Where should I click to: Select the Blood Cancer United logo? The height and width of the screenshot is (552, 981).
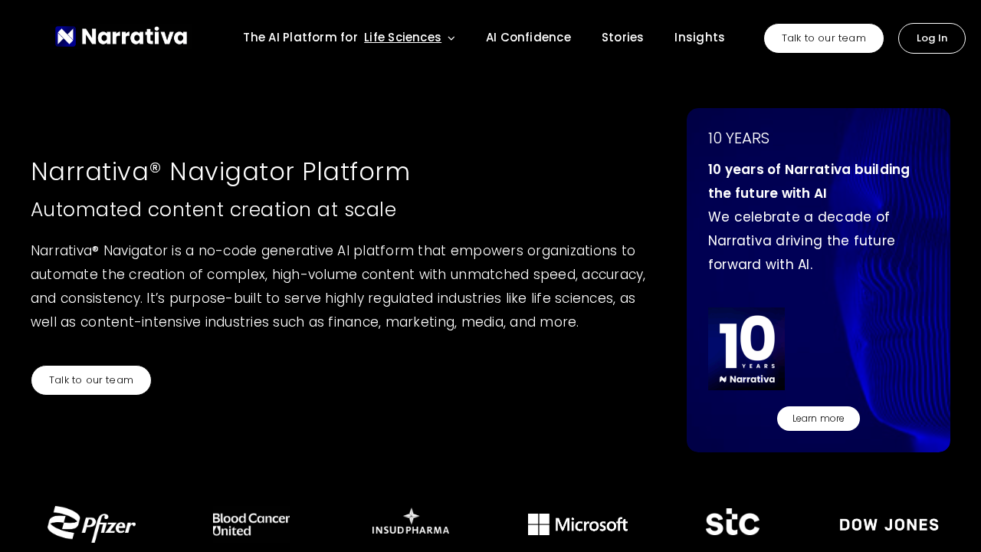point(251,524)
